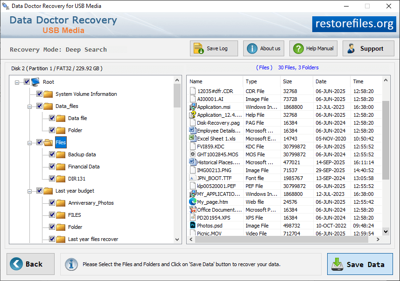This screenshot has width=400, height=281.
Task: Click the XPS icon of PD201954.XPS
Action: tap(193, 217)
